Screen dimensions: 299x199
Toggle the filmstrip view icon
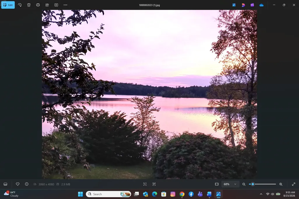[5, 184]
